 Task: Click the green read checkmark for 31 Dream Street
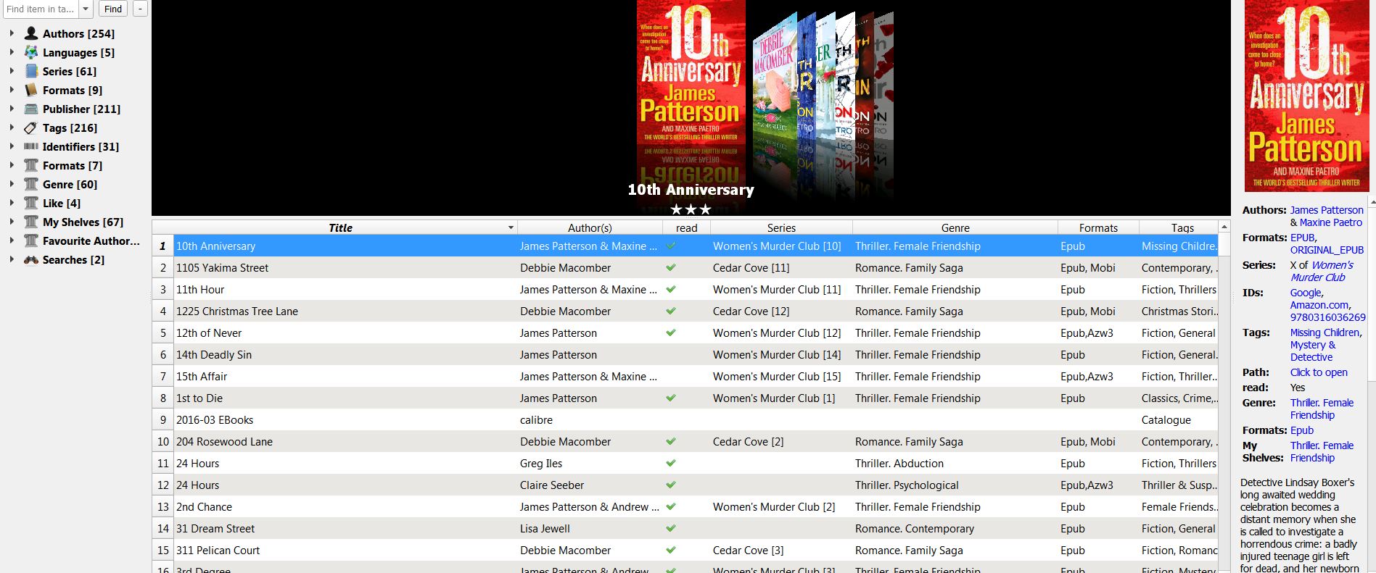tap(671, 528)
